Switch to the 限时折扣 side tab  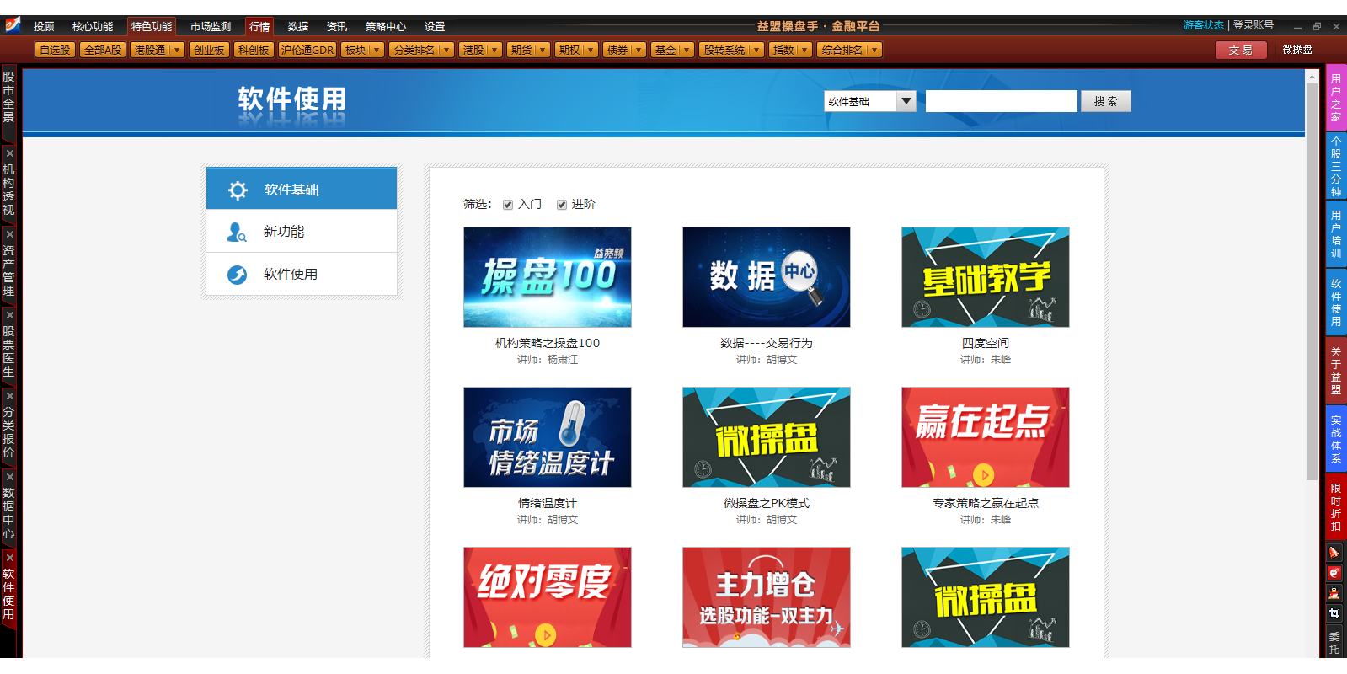coord(1336,507)
